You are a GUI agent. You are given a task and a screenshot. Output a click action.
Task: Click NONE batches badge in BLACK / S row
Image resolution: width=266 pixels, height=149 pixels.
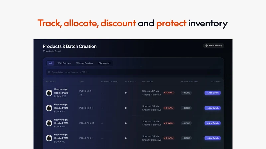(186, 108)
